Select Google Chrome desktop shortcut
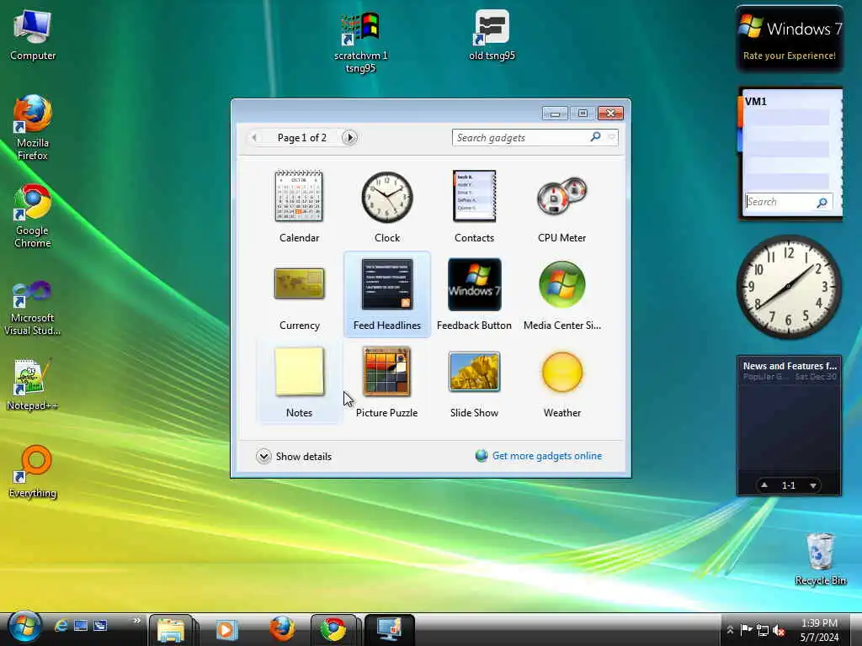This screenshot has height=646, width=862. pos(33,216)
